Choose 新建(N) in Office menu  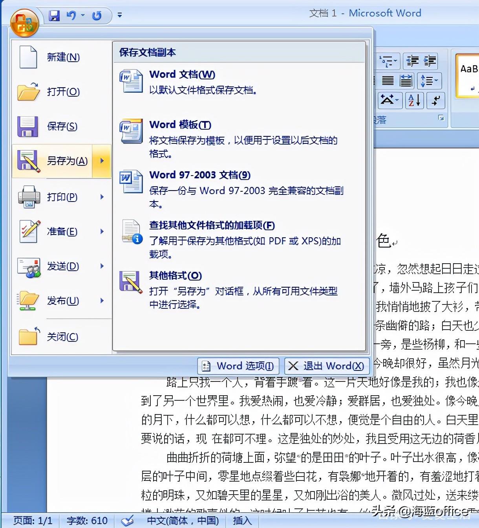click(62, 57)
